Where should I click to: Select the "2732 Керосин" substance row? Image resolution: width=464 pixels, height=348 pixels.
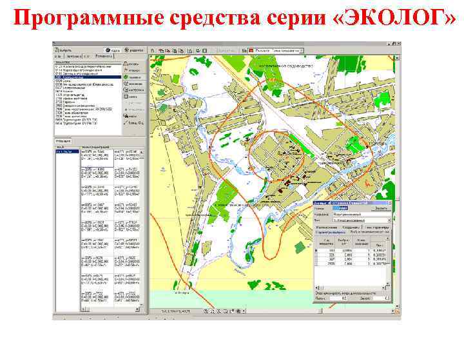click(x=88, y=102)
